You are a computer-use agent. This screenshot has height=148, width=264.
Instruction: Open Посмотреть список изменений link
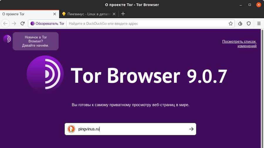(x=239, y=44)
